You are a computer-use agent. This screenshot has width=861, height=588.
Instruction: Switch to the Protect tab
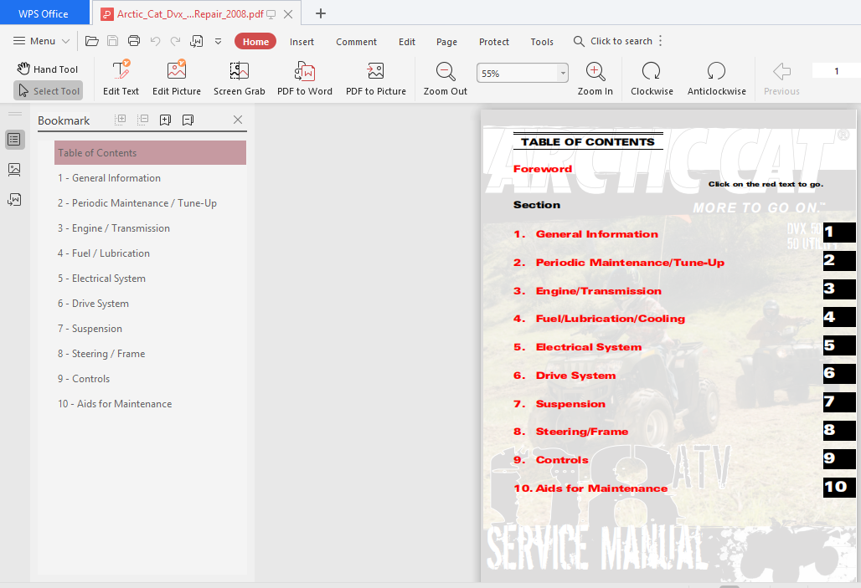pos(493,42)
